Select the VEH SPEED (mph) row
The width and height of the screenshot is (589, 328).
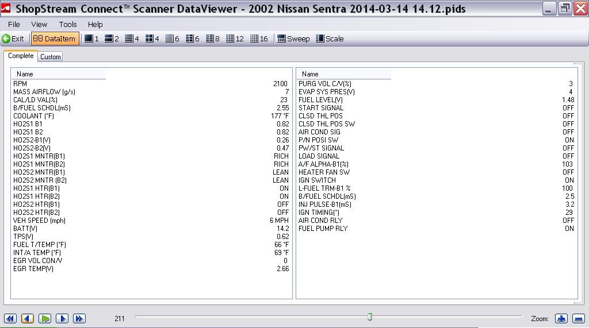coord(151,220)
